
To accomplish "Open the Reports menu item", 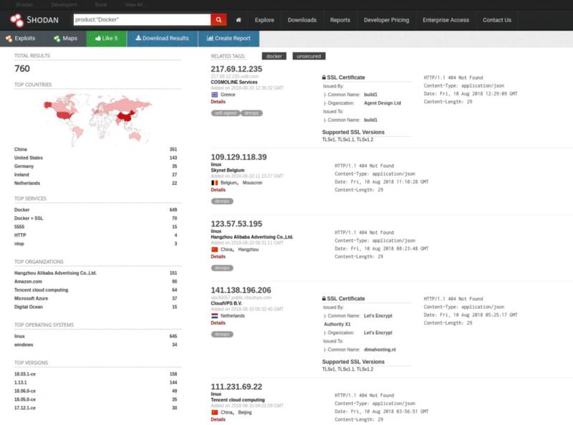I will point(340,20).
